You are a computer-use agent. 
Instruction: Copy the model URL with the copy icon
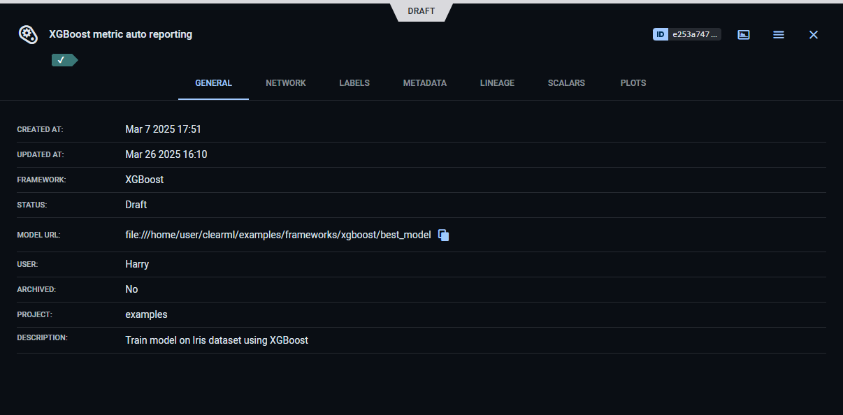tap(443, 235)
